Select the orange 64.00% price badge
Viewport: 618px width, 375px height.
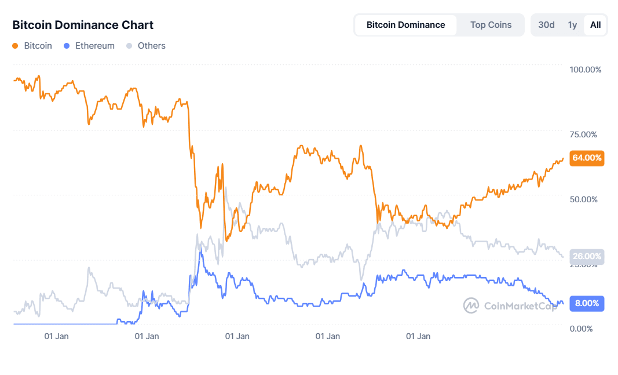point(587,158)
